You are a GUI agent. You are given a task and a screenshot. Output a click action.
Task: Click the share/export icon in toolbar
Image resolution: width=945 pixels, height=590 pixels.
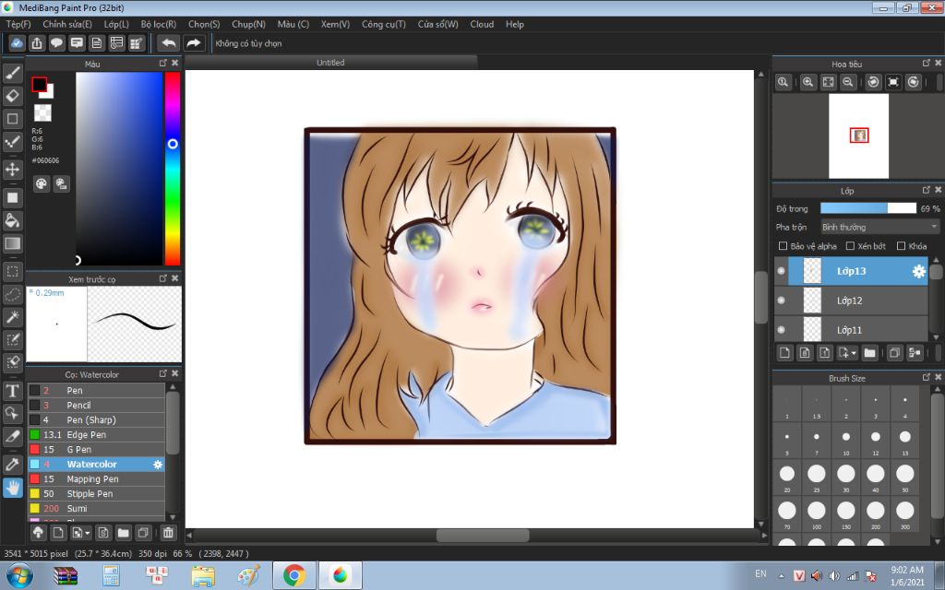click(x=37, y=43)
